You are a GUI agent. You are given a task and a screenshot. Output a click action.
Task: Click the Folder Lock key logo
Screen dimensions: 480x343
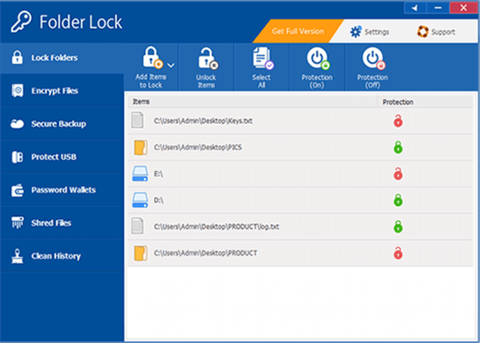pos(21,21)
